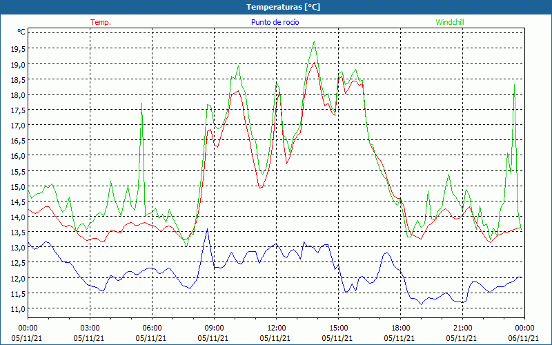Click the 11,5 y-axis value
This screenshot has height=345, width=552.
tap(19, 293)
